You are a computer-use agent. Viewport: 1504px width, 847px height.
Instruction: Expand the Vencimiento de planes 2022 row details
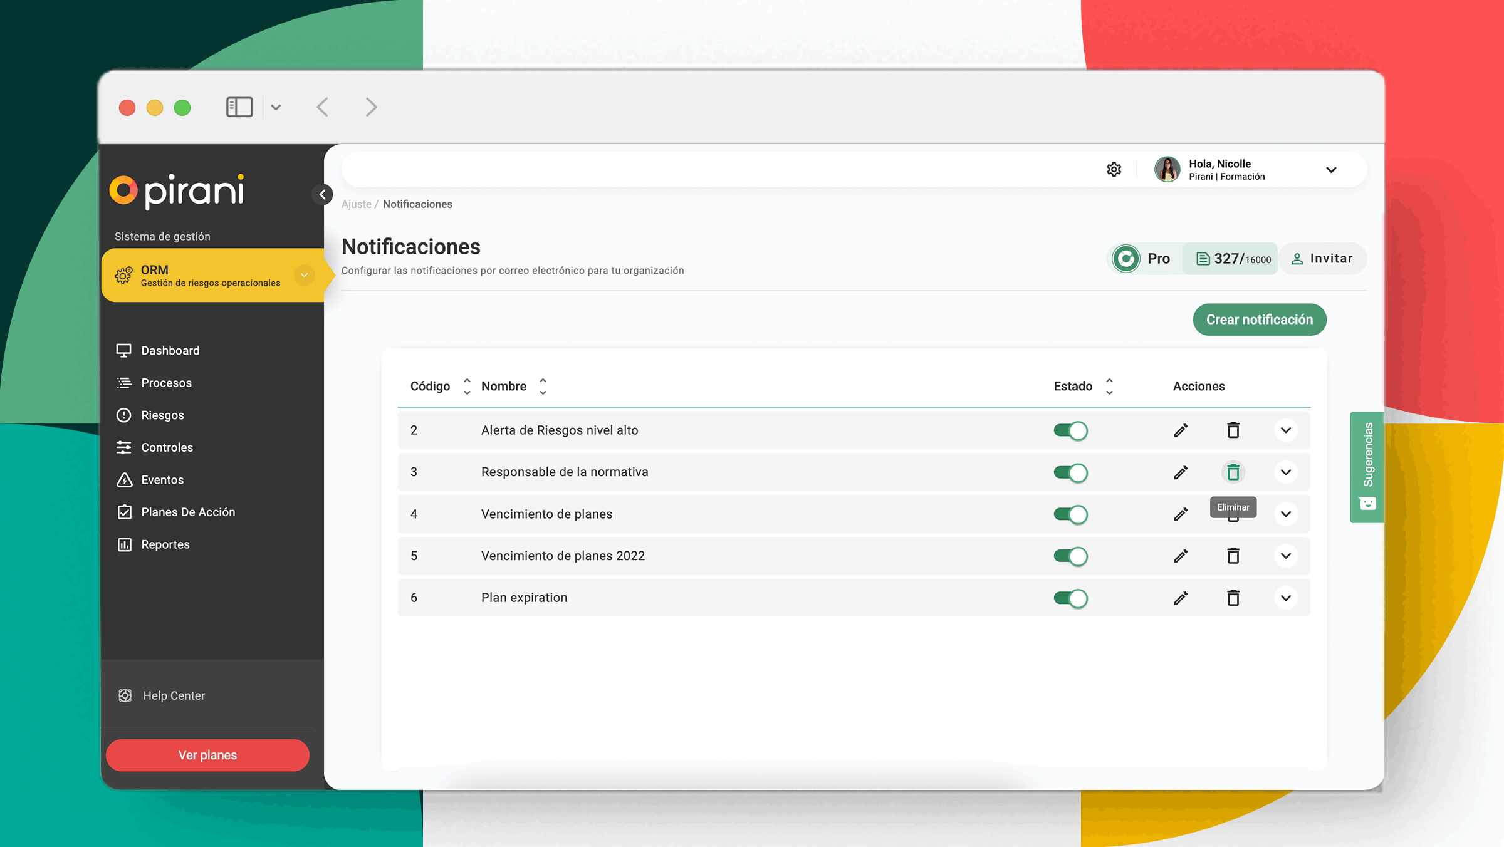(x=1285, y=556)
